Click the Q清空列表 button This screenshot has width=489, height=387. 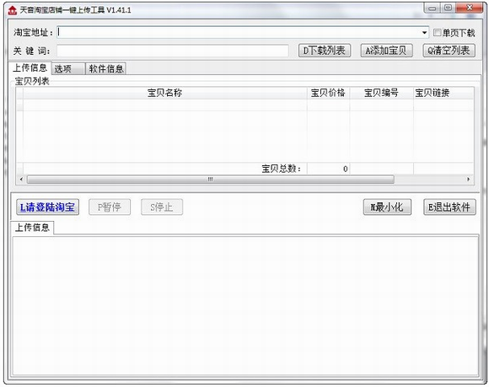pos(449,51)
